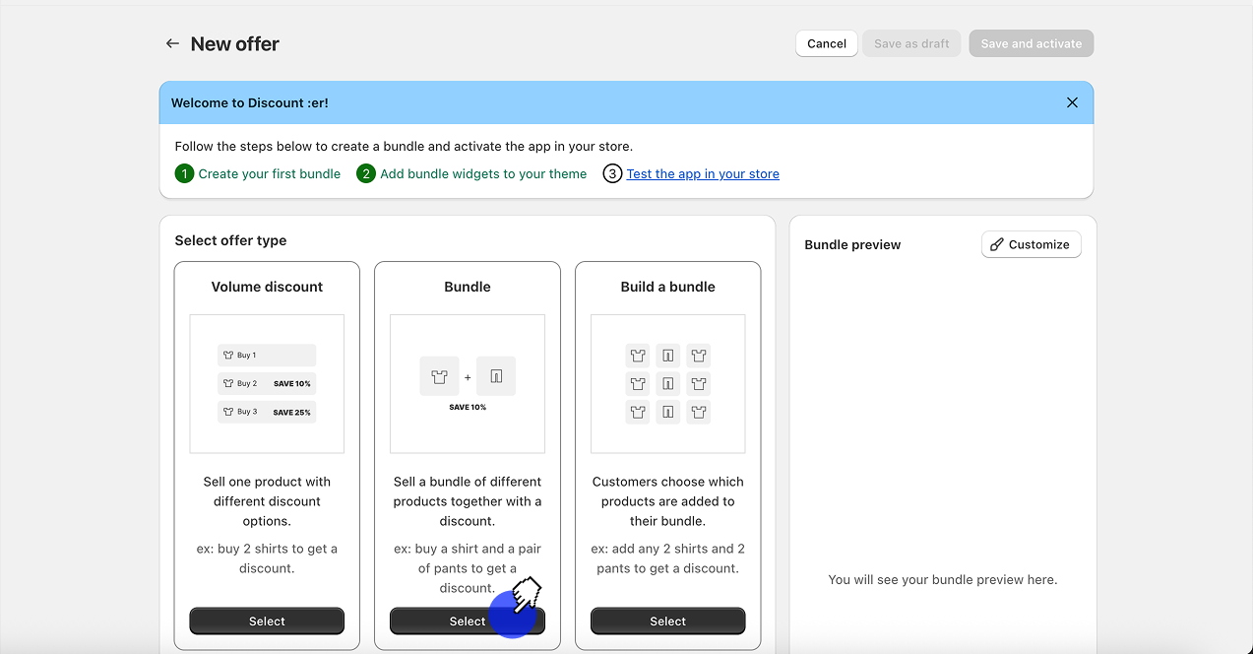
Task: Click the Bundle shirt plus pants illustration
Action: [468, 383]
